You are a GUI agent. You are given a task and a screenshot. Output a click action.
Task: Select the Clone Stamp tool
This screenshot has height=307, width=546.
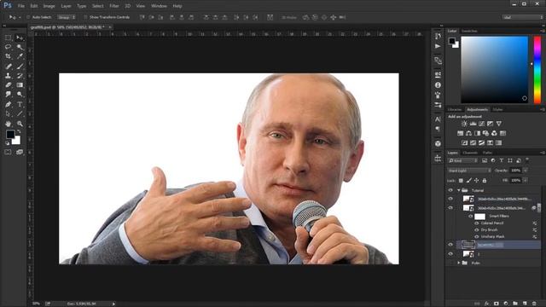tap(8, 76)
